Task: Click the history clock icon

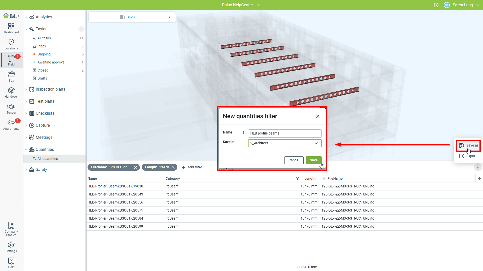Action: 436,5
